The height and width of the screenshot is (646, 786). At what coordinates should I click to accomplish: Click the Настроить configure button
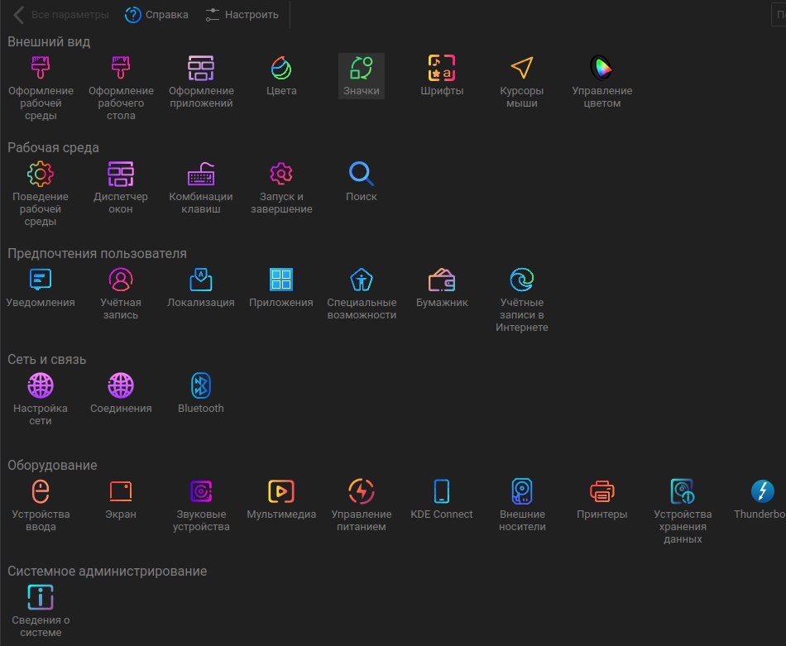[x=242, y=15]
